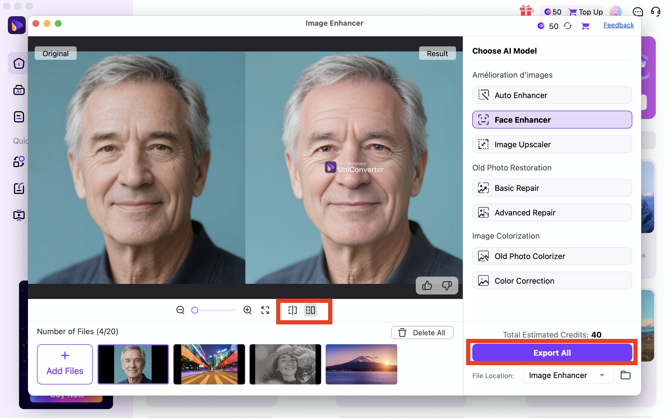Open the File Location dropdown
Screen dimensions: 667x418
[x=567, y=375]
